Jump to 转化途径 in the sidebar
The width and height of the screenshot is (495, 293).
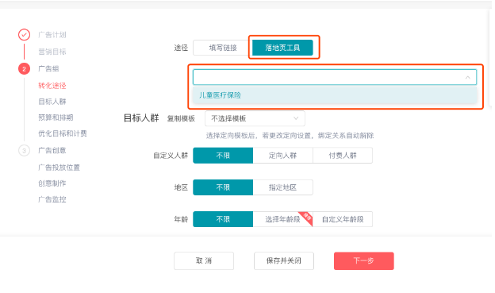pos(52,86)
